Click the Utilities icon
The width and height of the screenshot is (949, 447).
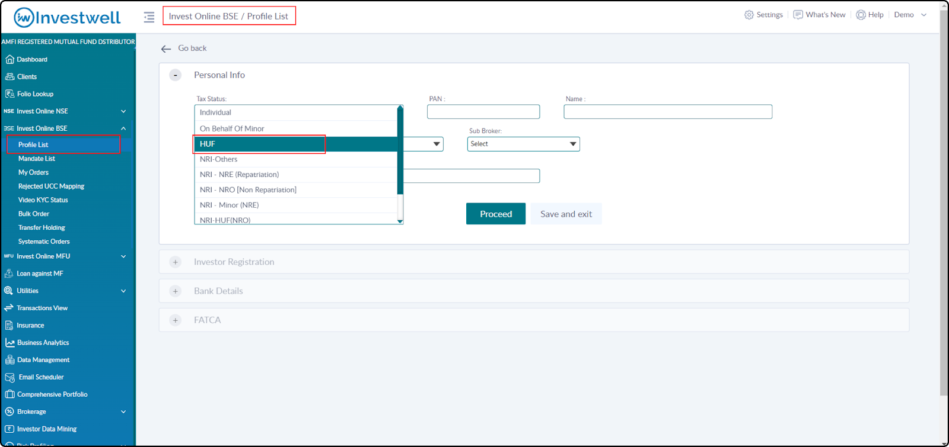point(8,291)
